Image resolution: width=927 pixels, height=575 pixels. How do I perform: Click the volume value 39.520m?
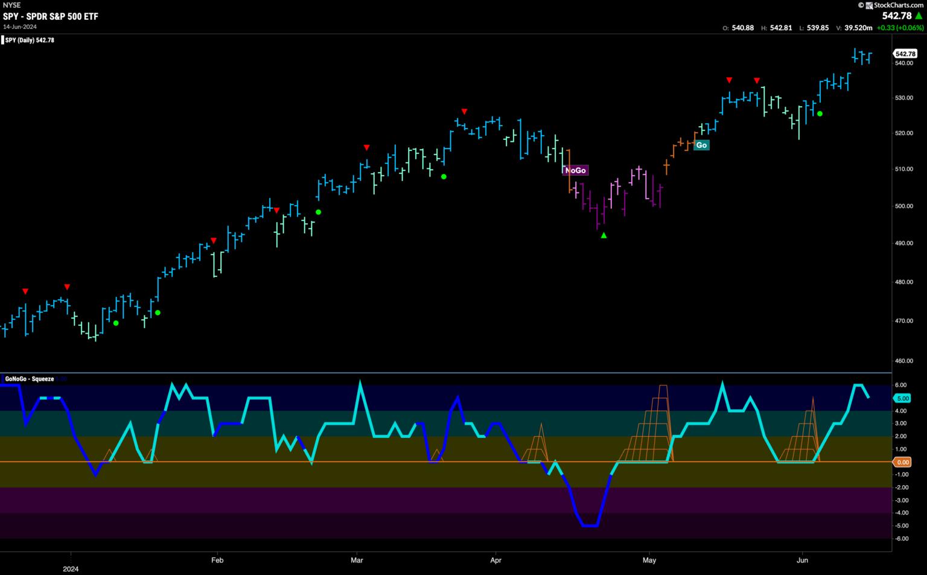pos(858,28)
